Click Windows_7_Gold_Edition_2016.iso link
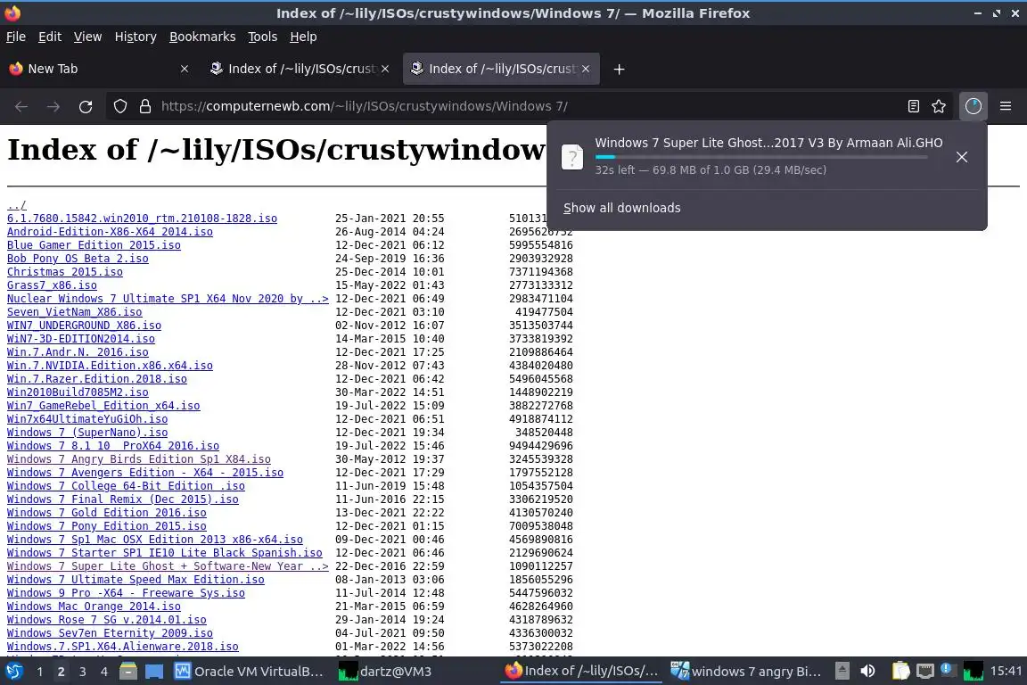Image resolution: width=1027 pixels, height=685 pixels. coord(106,513)
